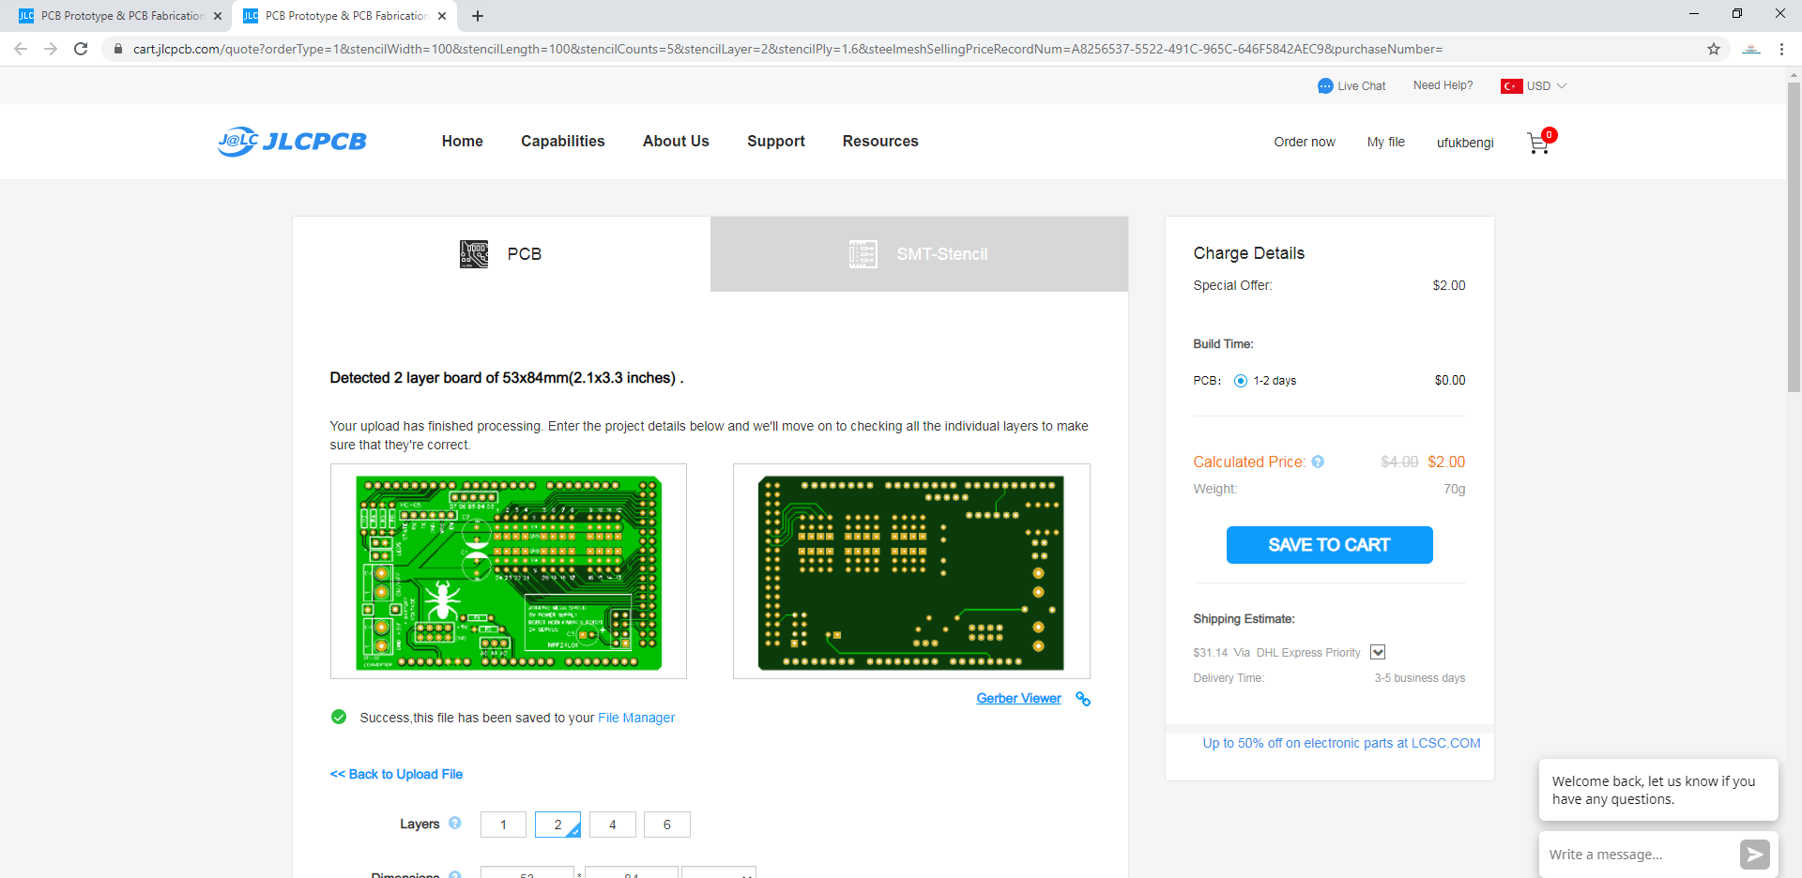Open the Capabilities menu item
The image size is (1802, 878).
[563, 142]
